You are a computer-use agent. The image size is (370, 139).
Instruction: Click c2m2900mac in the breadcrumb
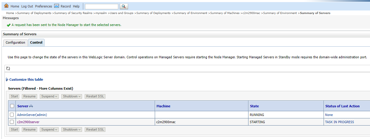click(251, 13)
